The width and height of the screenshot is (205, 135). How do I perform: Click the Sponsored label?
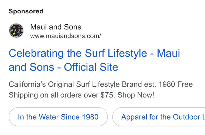[26, 11]
